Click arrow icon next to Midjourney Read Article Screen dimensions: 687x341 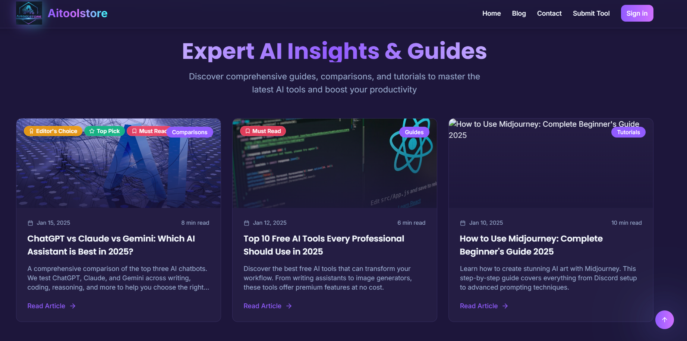point(505,306)
